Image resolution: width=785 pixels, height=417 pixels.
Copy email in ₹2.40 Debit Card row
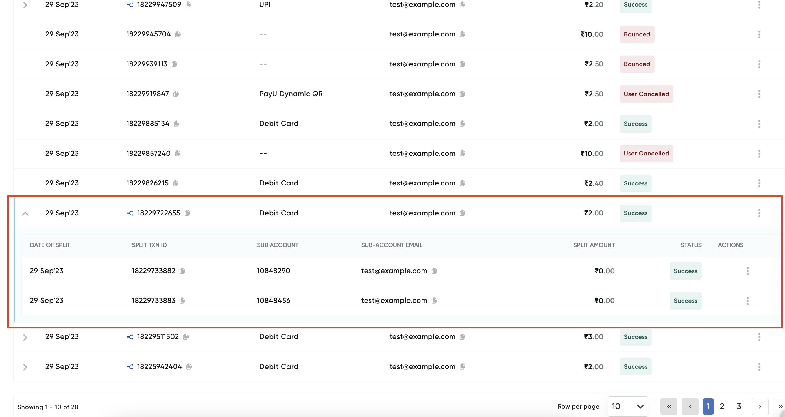462,183
